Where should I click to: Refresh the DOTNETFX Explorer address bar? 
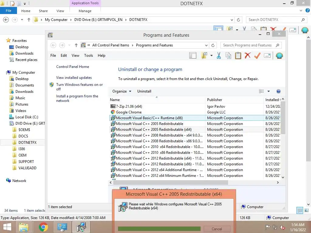pos(238,20)
